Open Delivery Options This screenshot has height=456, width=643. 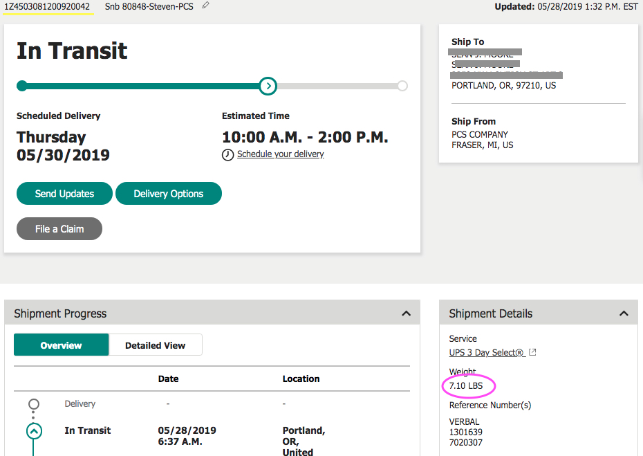coord(168,194)
